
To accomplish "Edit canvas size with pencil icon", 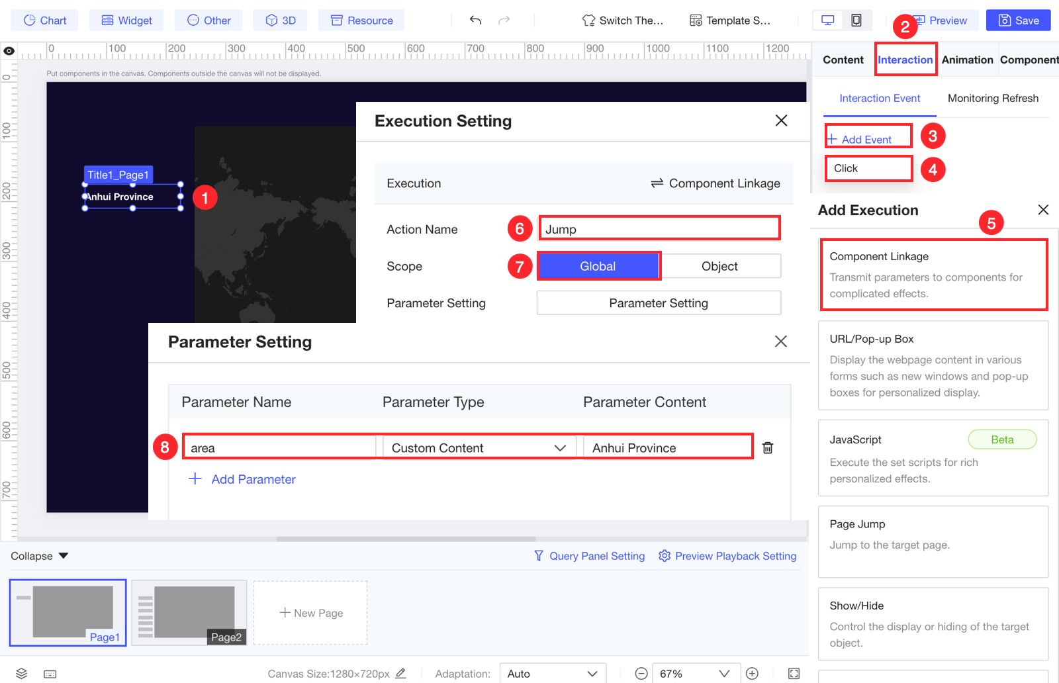I will click(x=400, y=673).
